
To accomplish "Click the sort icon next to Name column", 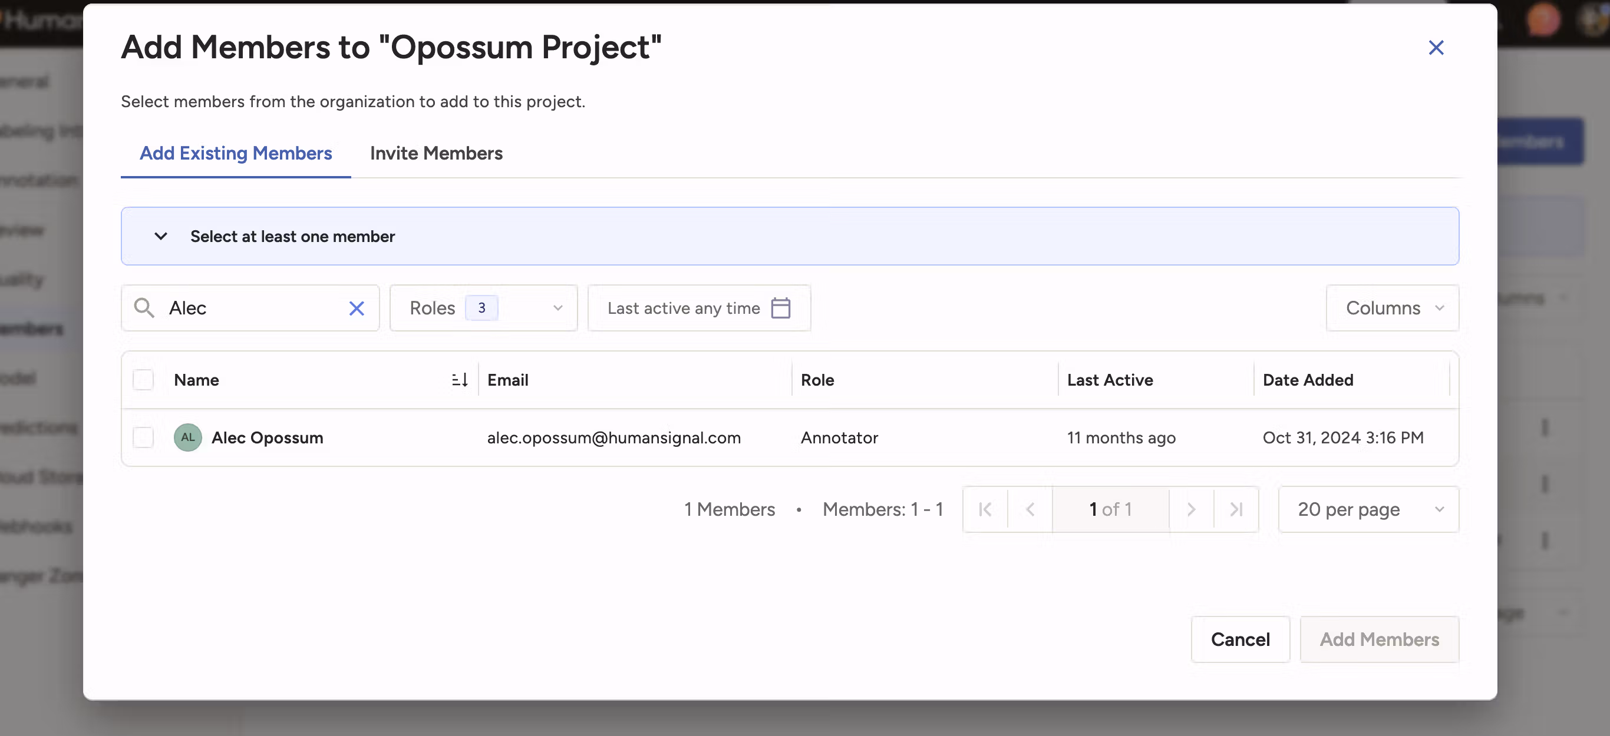I will click(x=460, y=380).
